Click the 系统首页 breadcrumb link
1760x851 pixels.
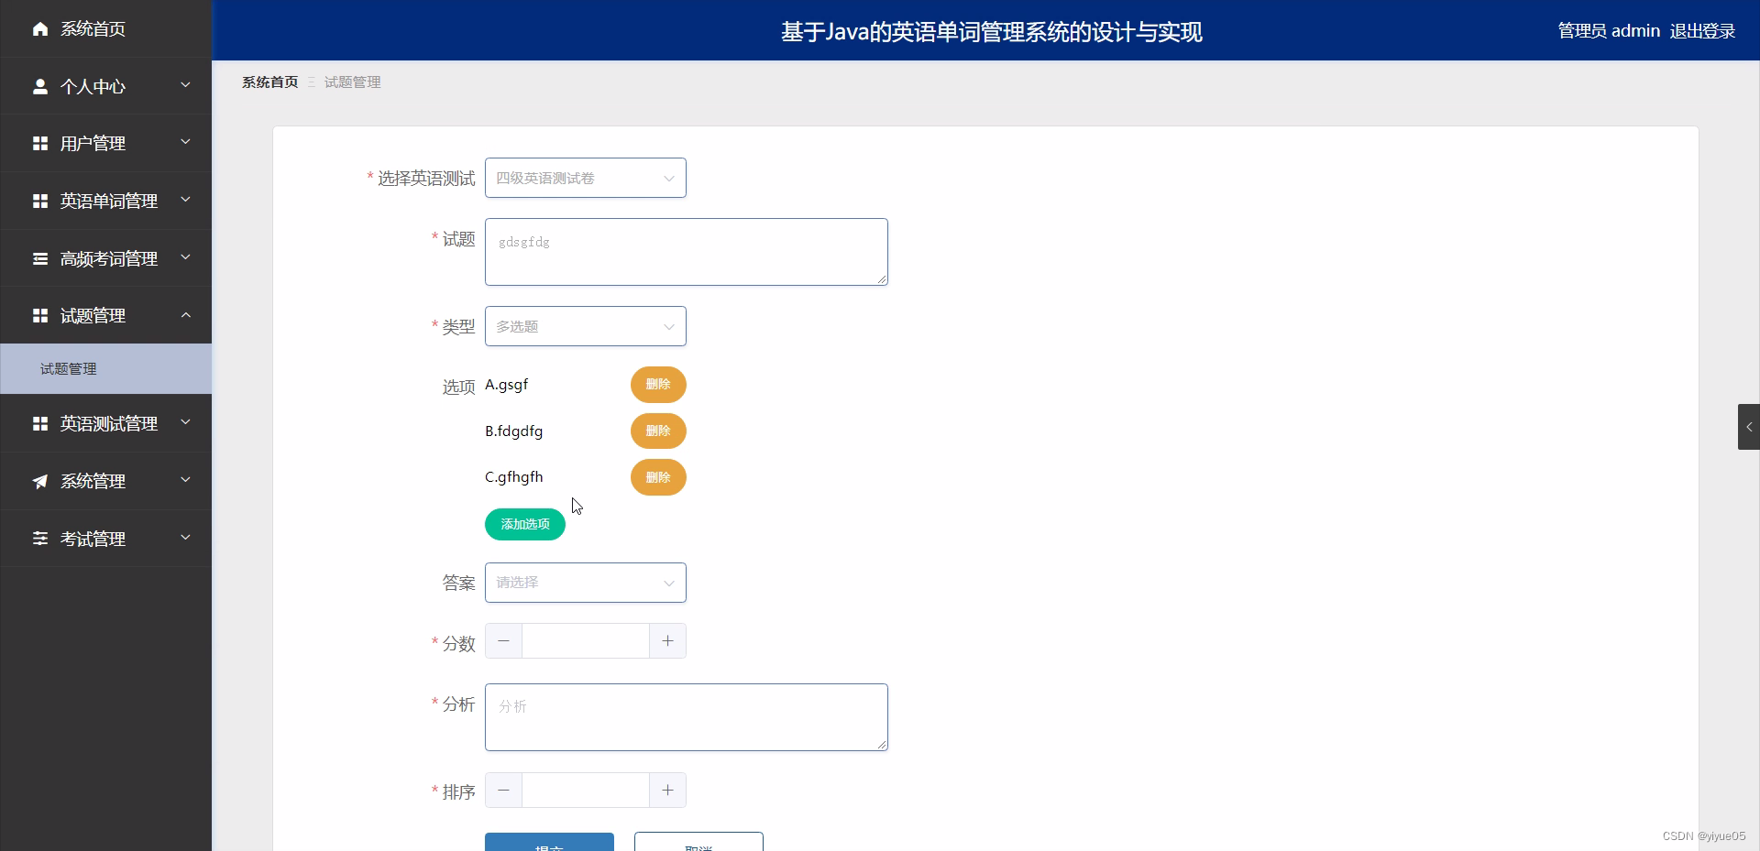[x=269, y=82]
